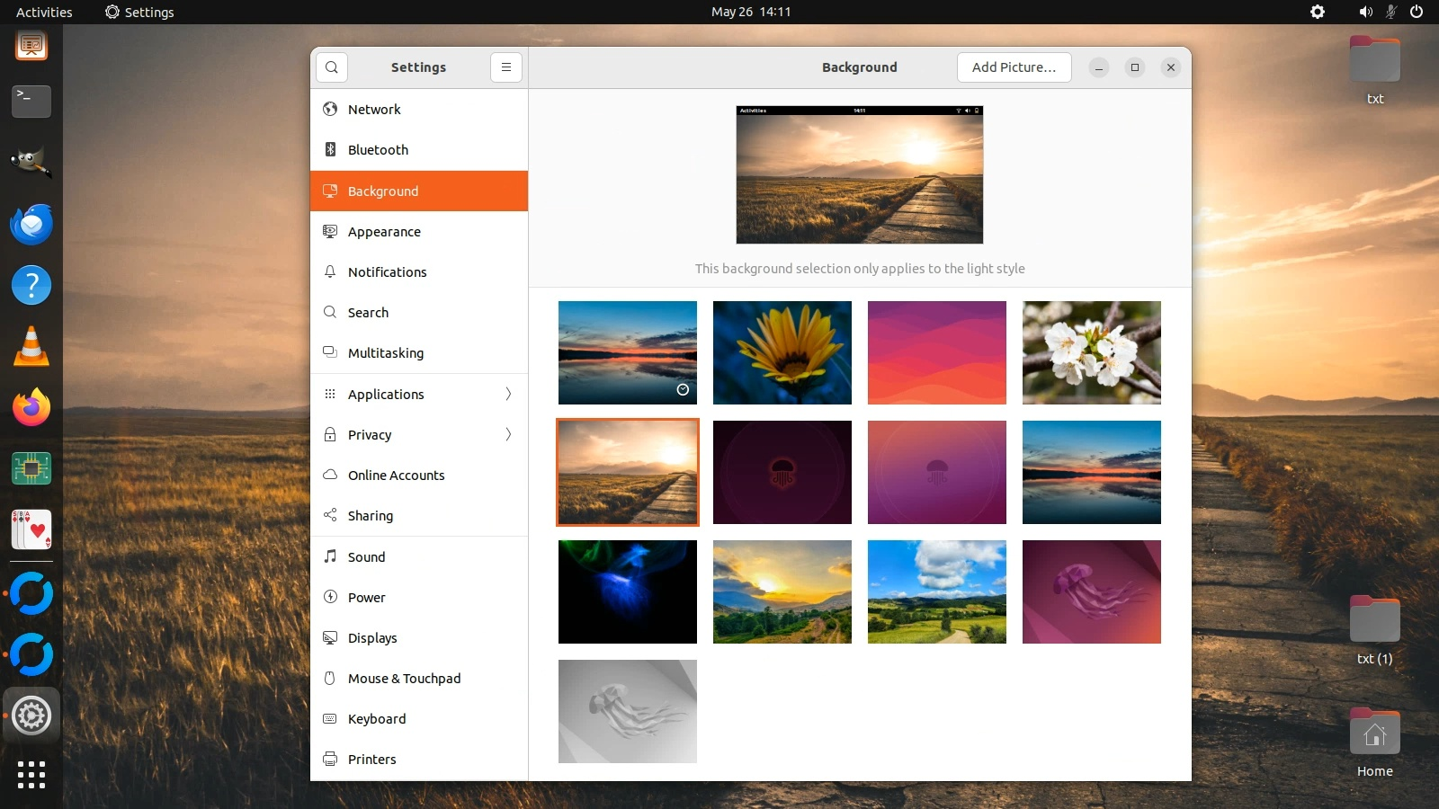
Task: Open the system power menu in top bar
Action: pos(1417,12)
